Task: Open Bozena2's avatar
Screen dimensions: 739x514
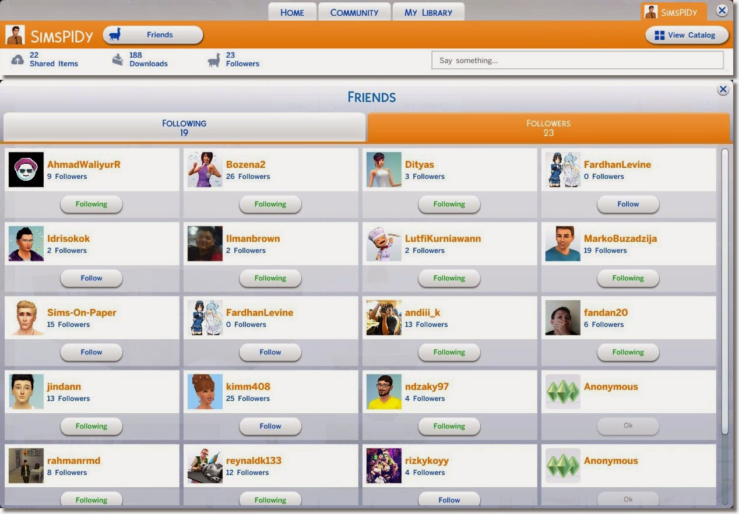Action: pos(205,170)
